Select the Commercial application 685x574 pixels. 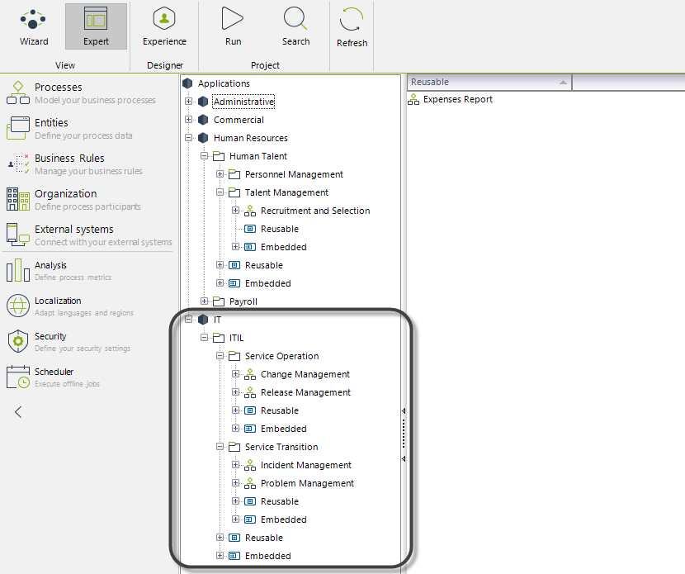(239, 120)
